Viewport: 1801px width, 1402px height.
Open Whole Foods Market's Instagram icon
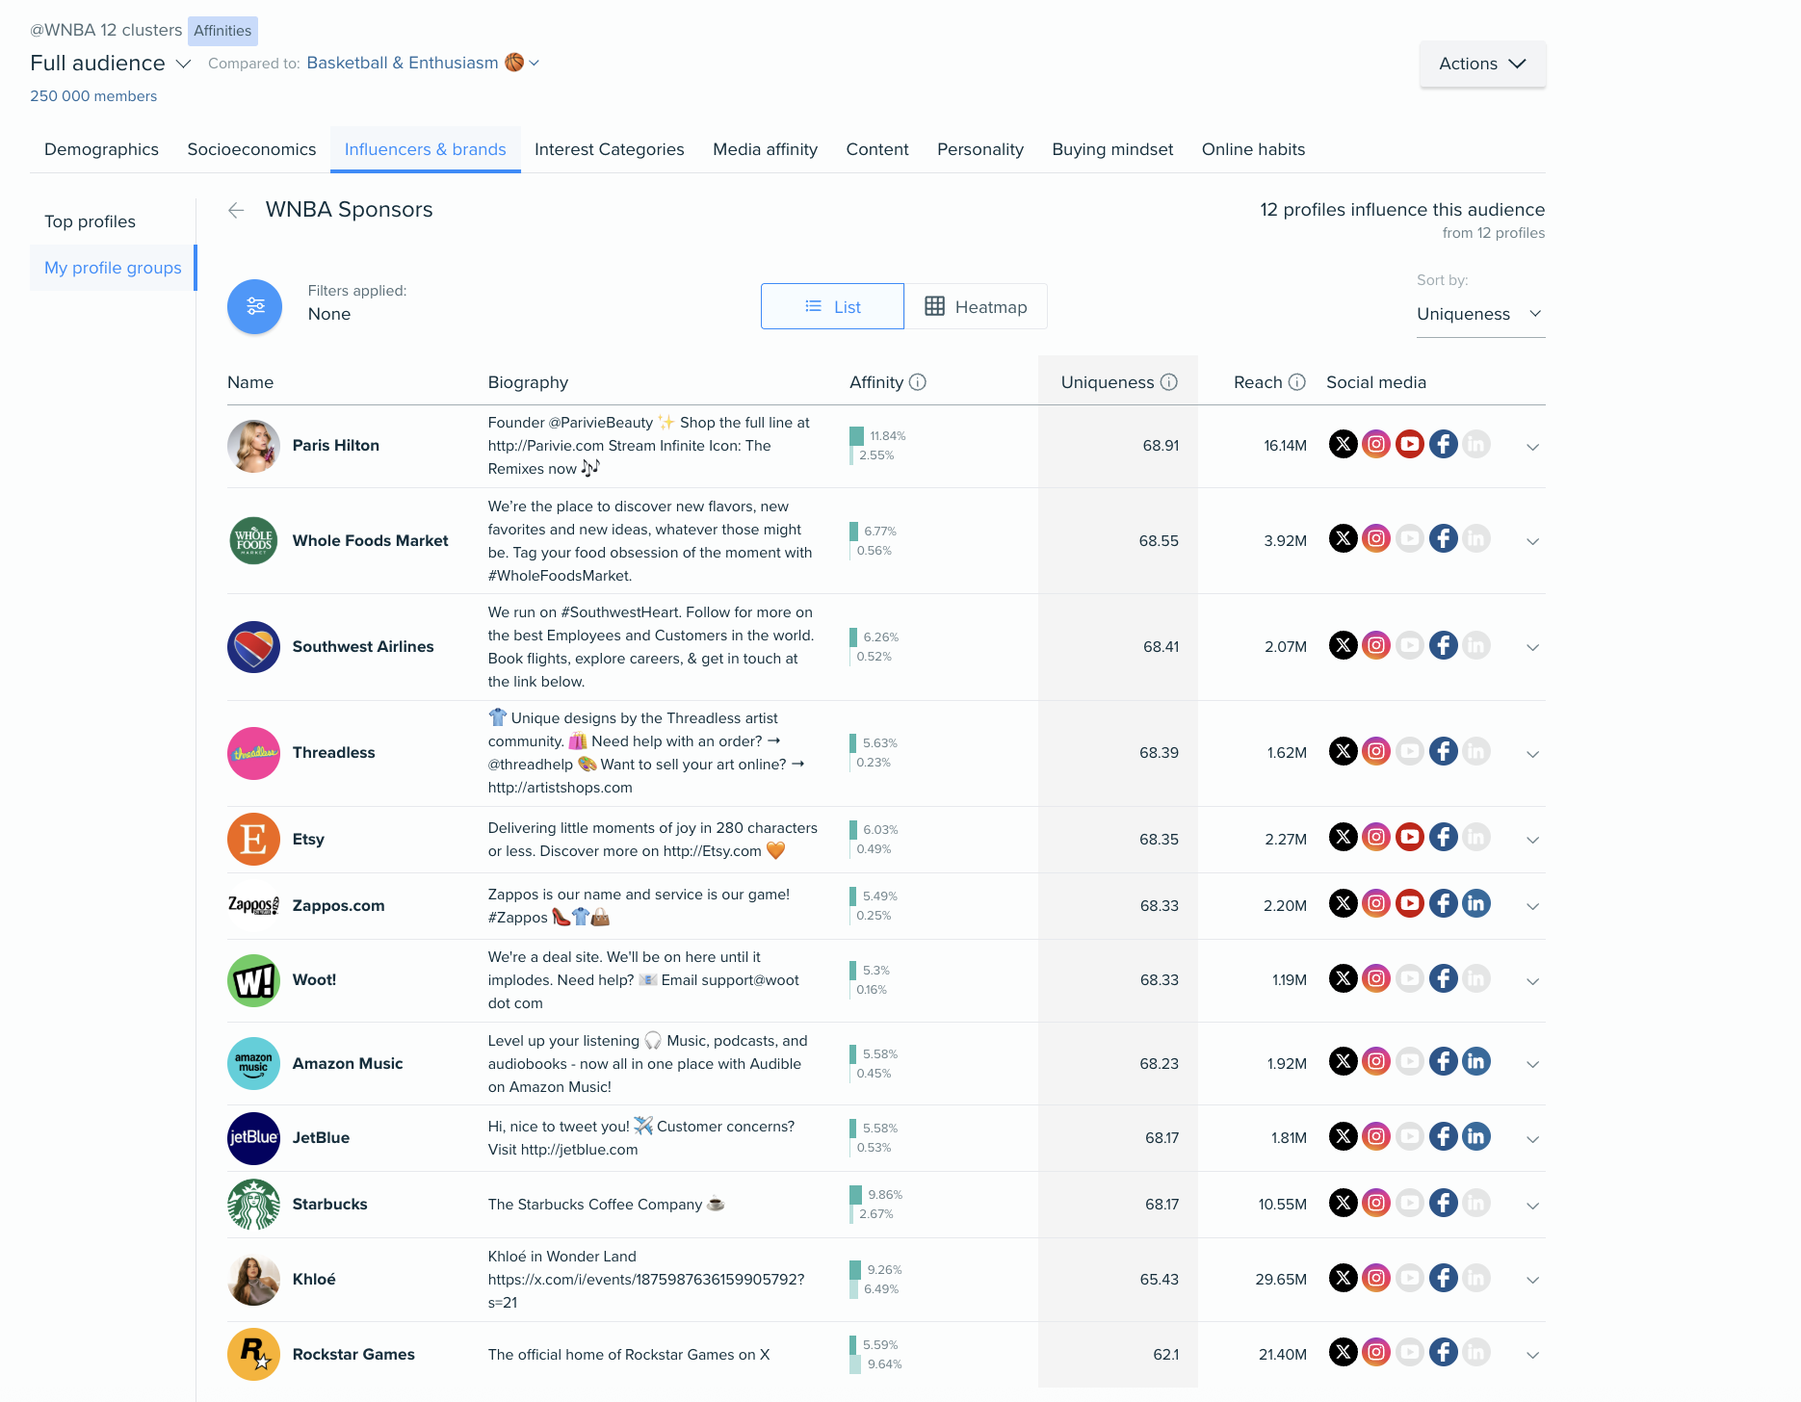point(1376,538)
